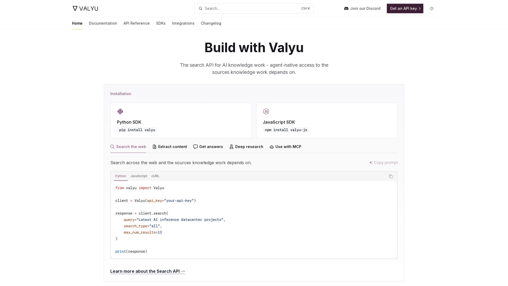
Task: Select the Python code language tab
Action: pos(121,176)
